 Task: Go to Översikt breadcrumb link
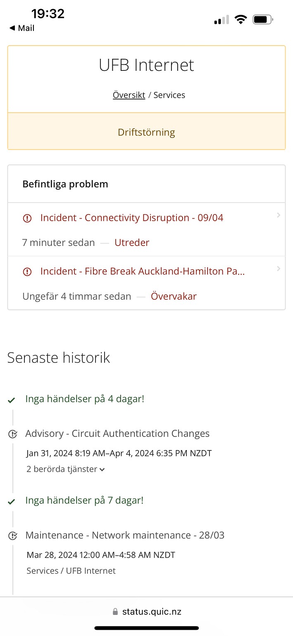pos(129,95)
